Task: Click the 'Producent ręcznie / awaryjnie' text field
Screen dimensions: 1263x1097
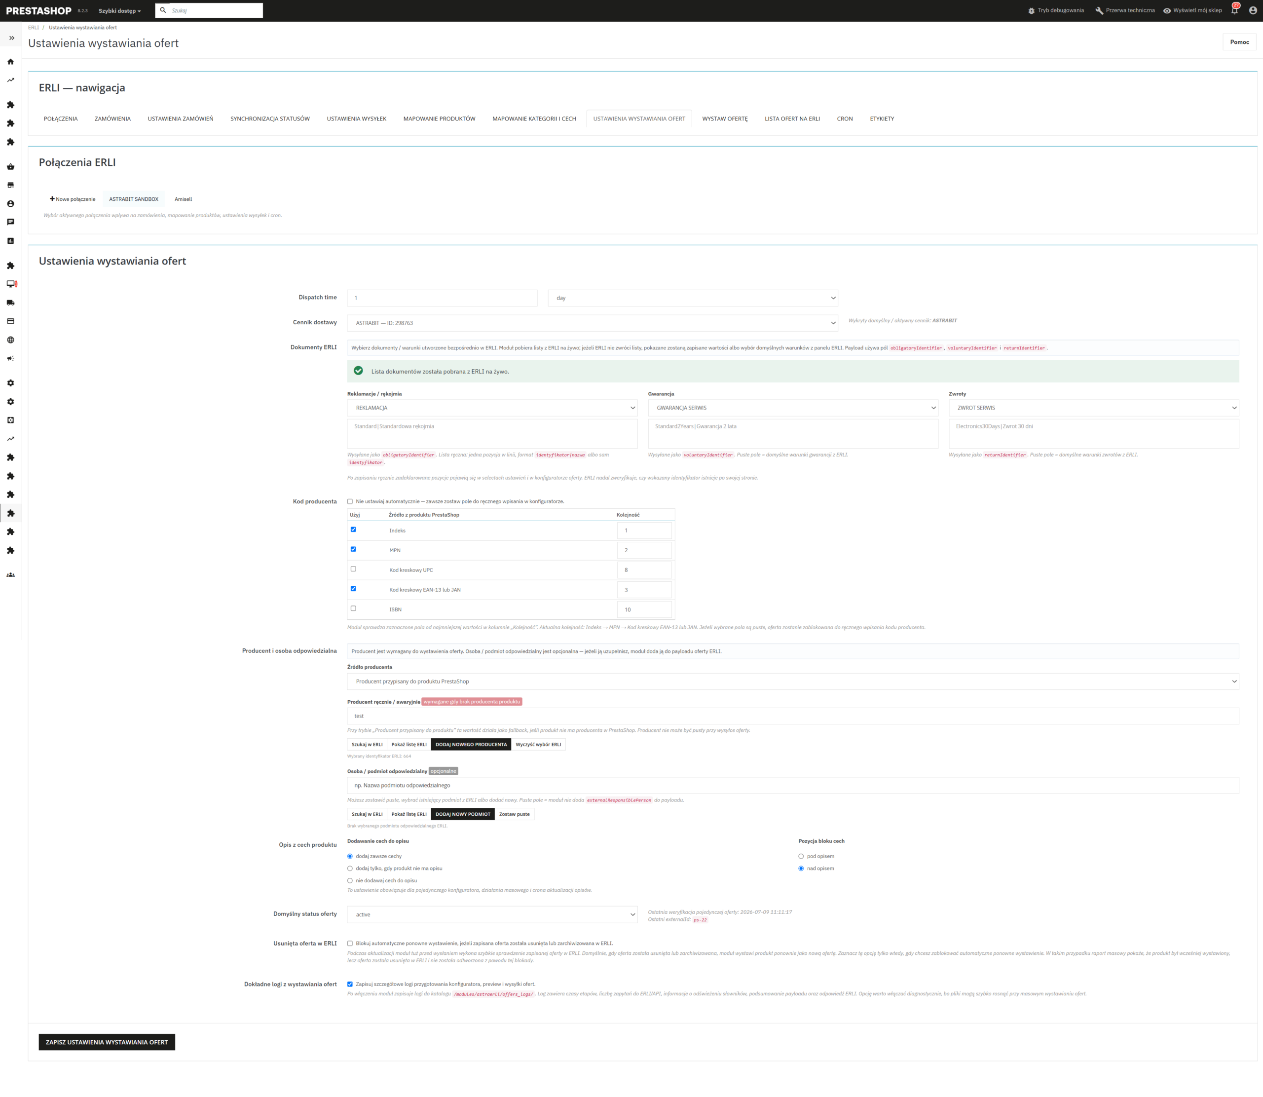Action: 792,716
